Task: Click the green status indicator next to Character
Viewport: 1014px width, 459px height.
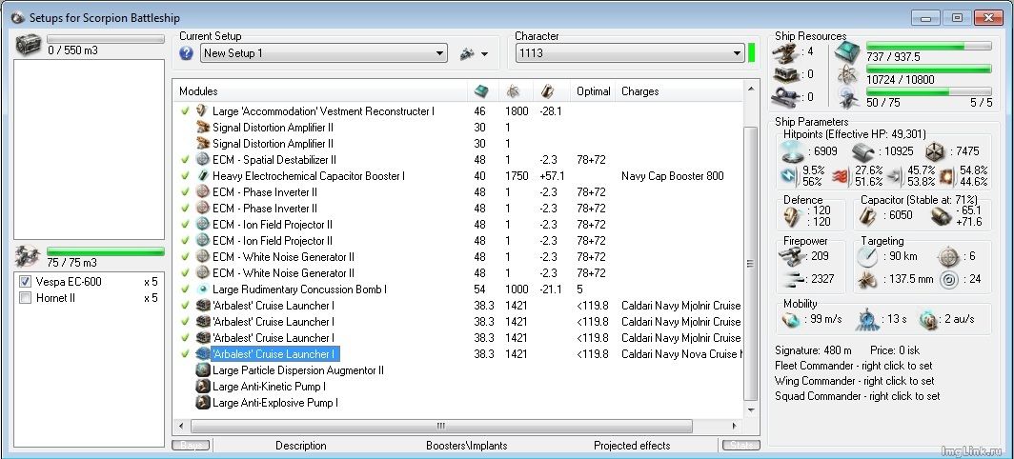Action: pyautogui.click(x=751, y=53)
